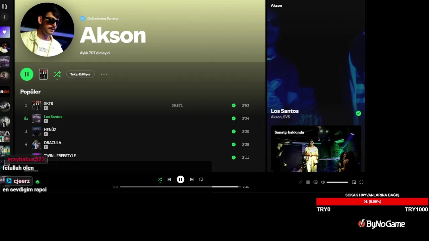Viewport: 429px width, 241px height.
Task: Mute audio with the speaker icon
Action: point(323,182)
